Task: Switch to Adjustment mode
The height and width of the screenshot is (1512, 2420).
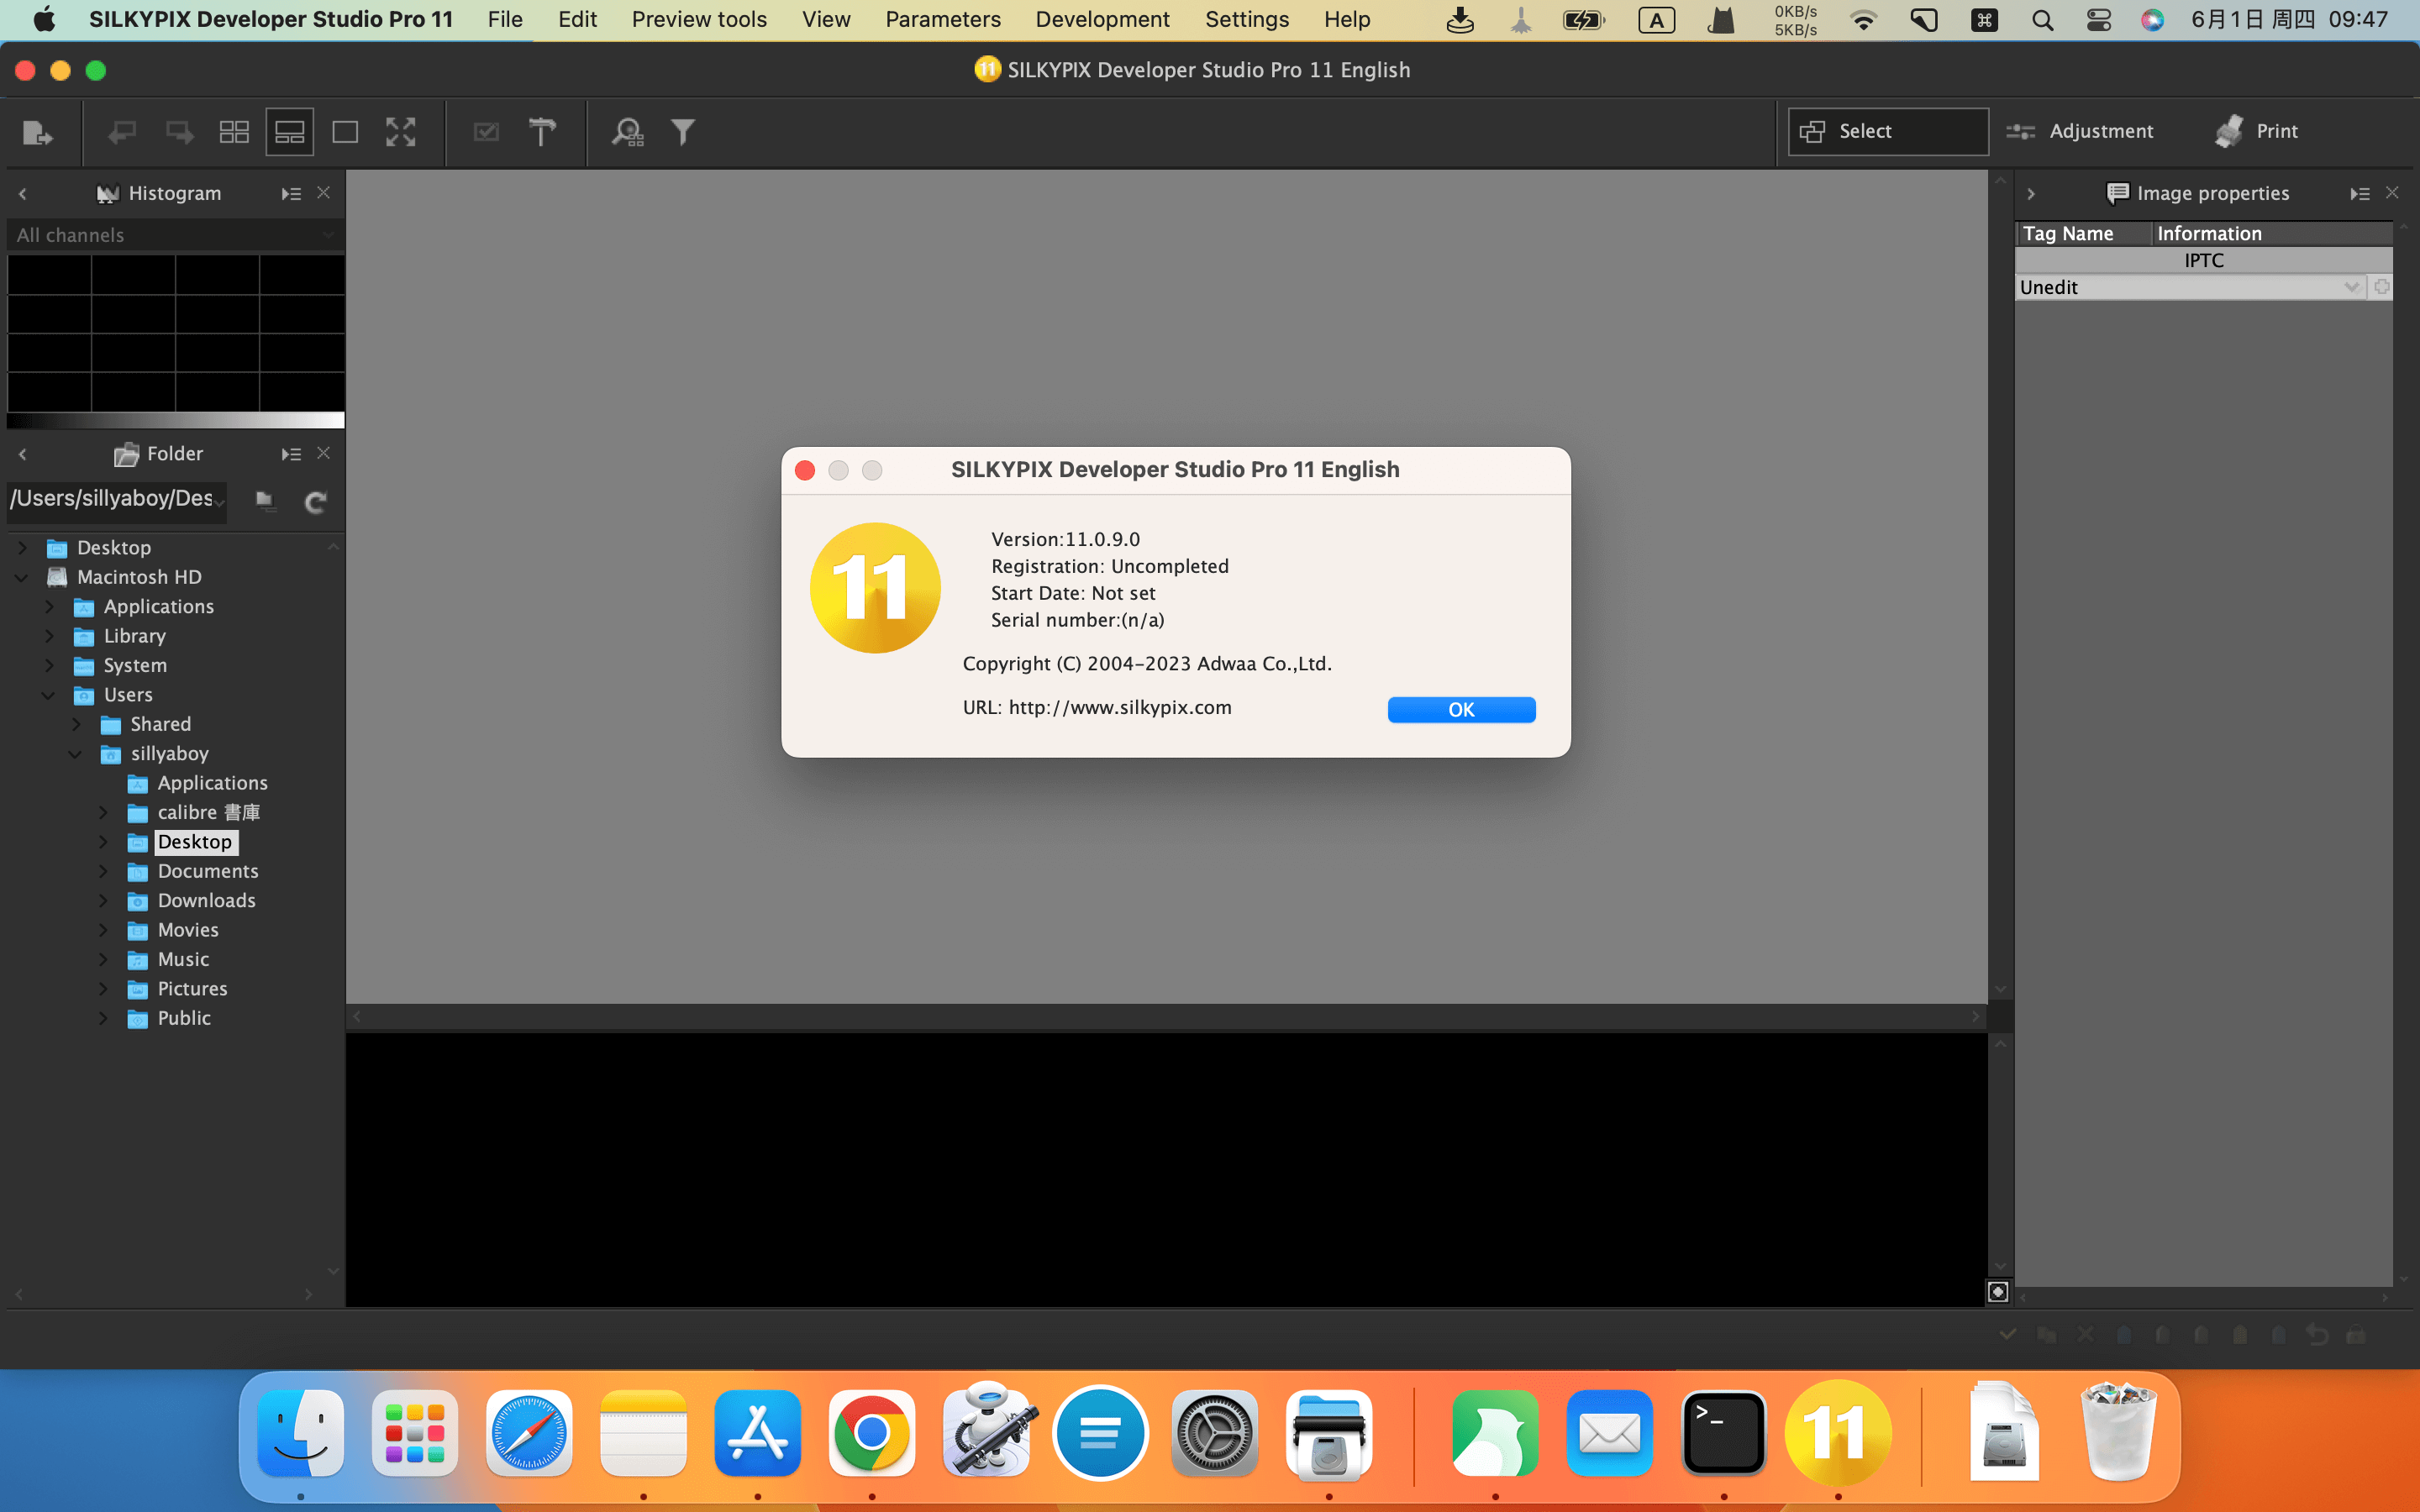Action: coord(2080,132)
